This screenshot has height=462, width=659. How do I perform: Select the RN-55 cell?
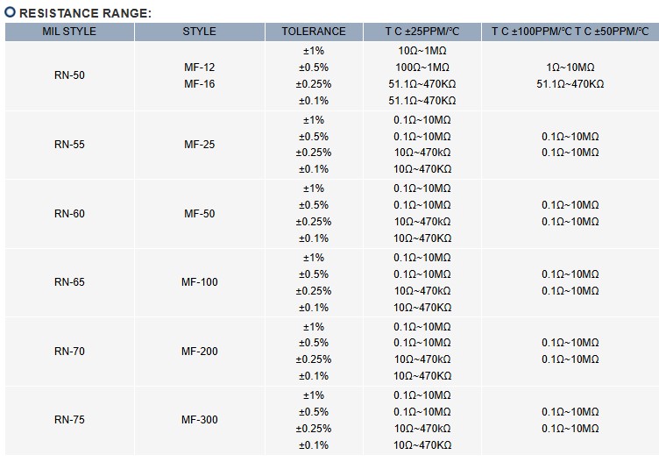pyautogui.click(x=69, y=145)
